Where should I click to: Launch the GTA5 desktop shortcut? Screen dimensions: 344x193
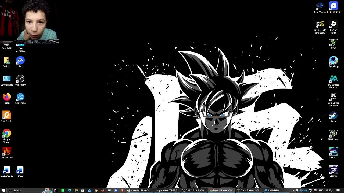point(333,44)
